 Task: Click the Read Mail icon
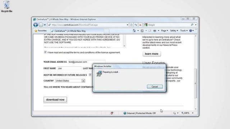coord(149,31)
